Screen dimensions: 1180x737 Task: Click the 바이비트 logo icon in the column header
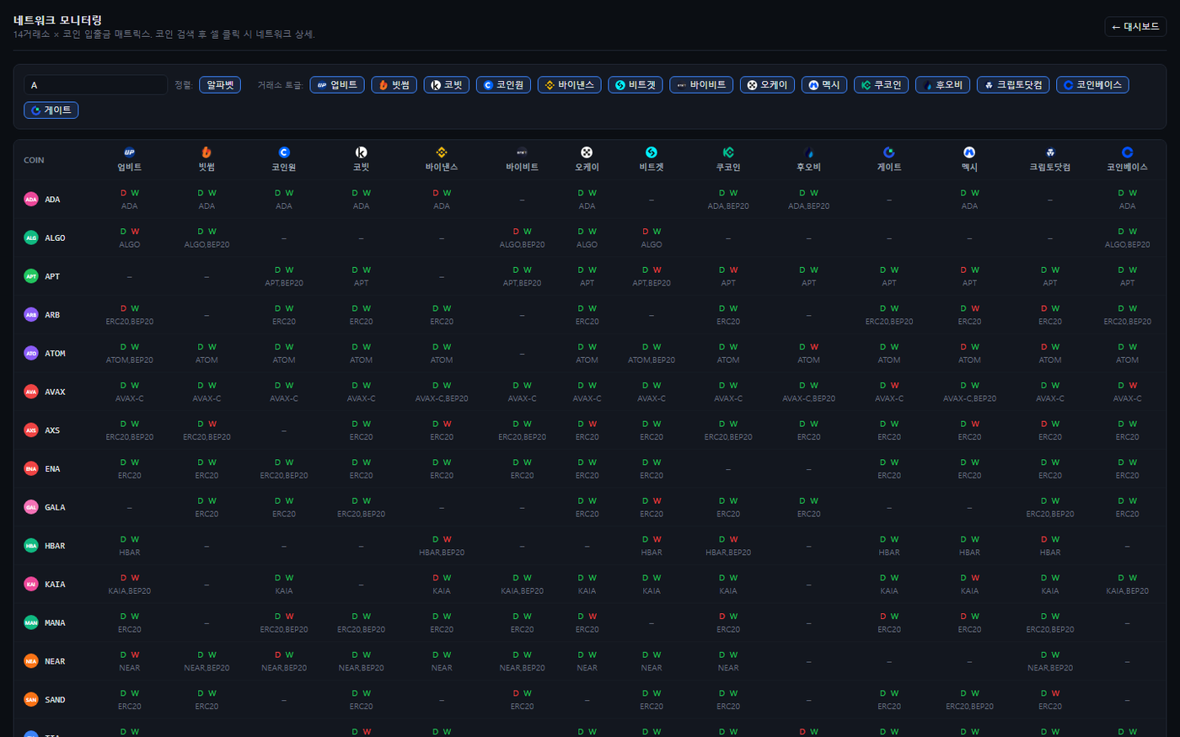click(x=523, y=152)
